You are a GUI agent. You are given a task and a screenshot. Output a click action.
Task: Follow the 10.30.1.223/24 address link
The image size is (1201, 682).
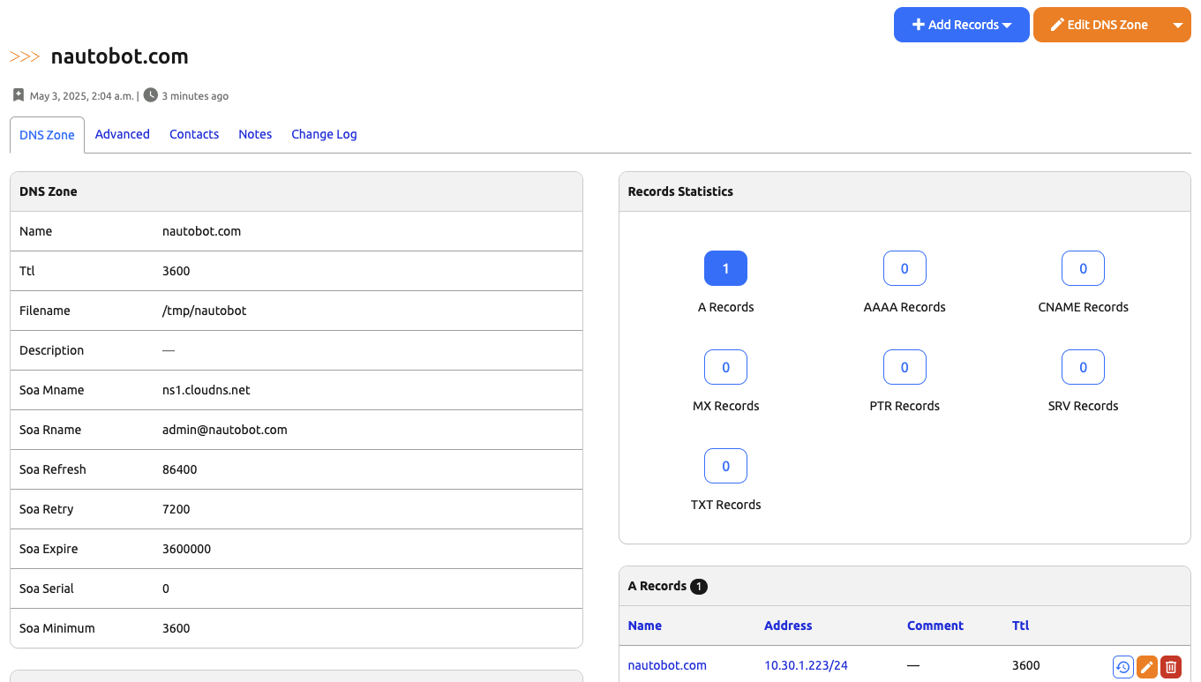point(806,665)
